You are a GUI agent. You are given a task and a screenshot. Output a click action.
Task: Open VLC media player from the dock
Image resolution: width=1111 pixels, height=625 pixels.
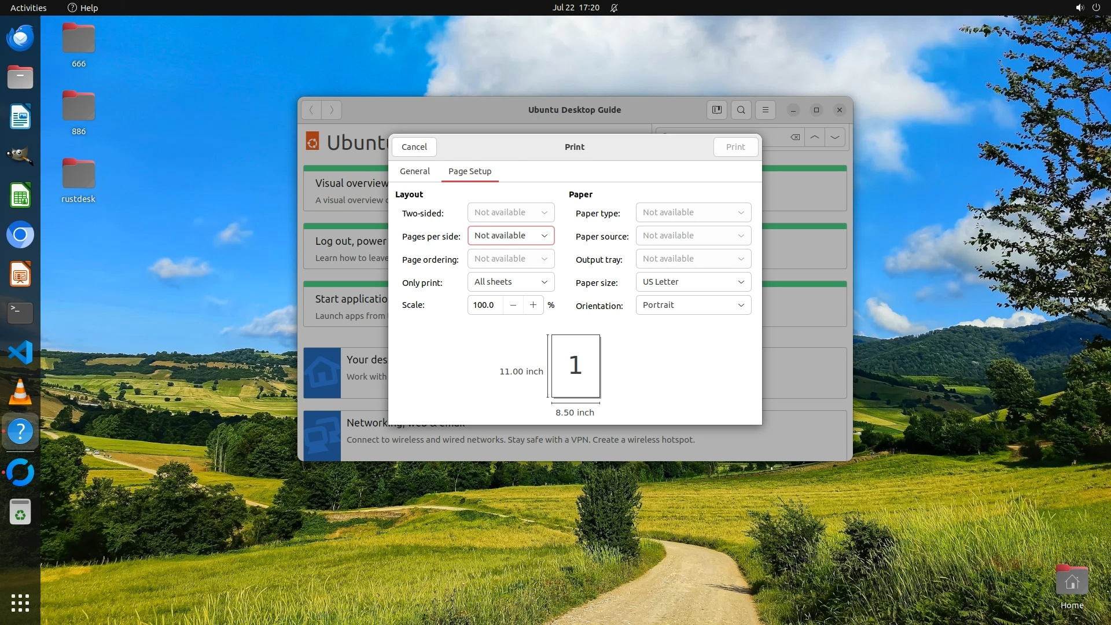pos(20,392)
